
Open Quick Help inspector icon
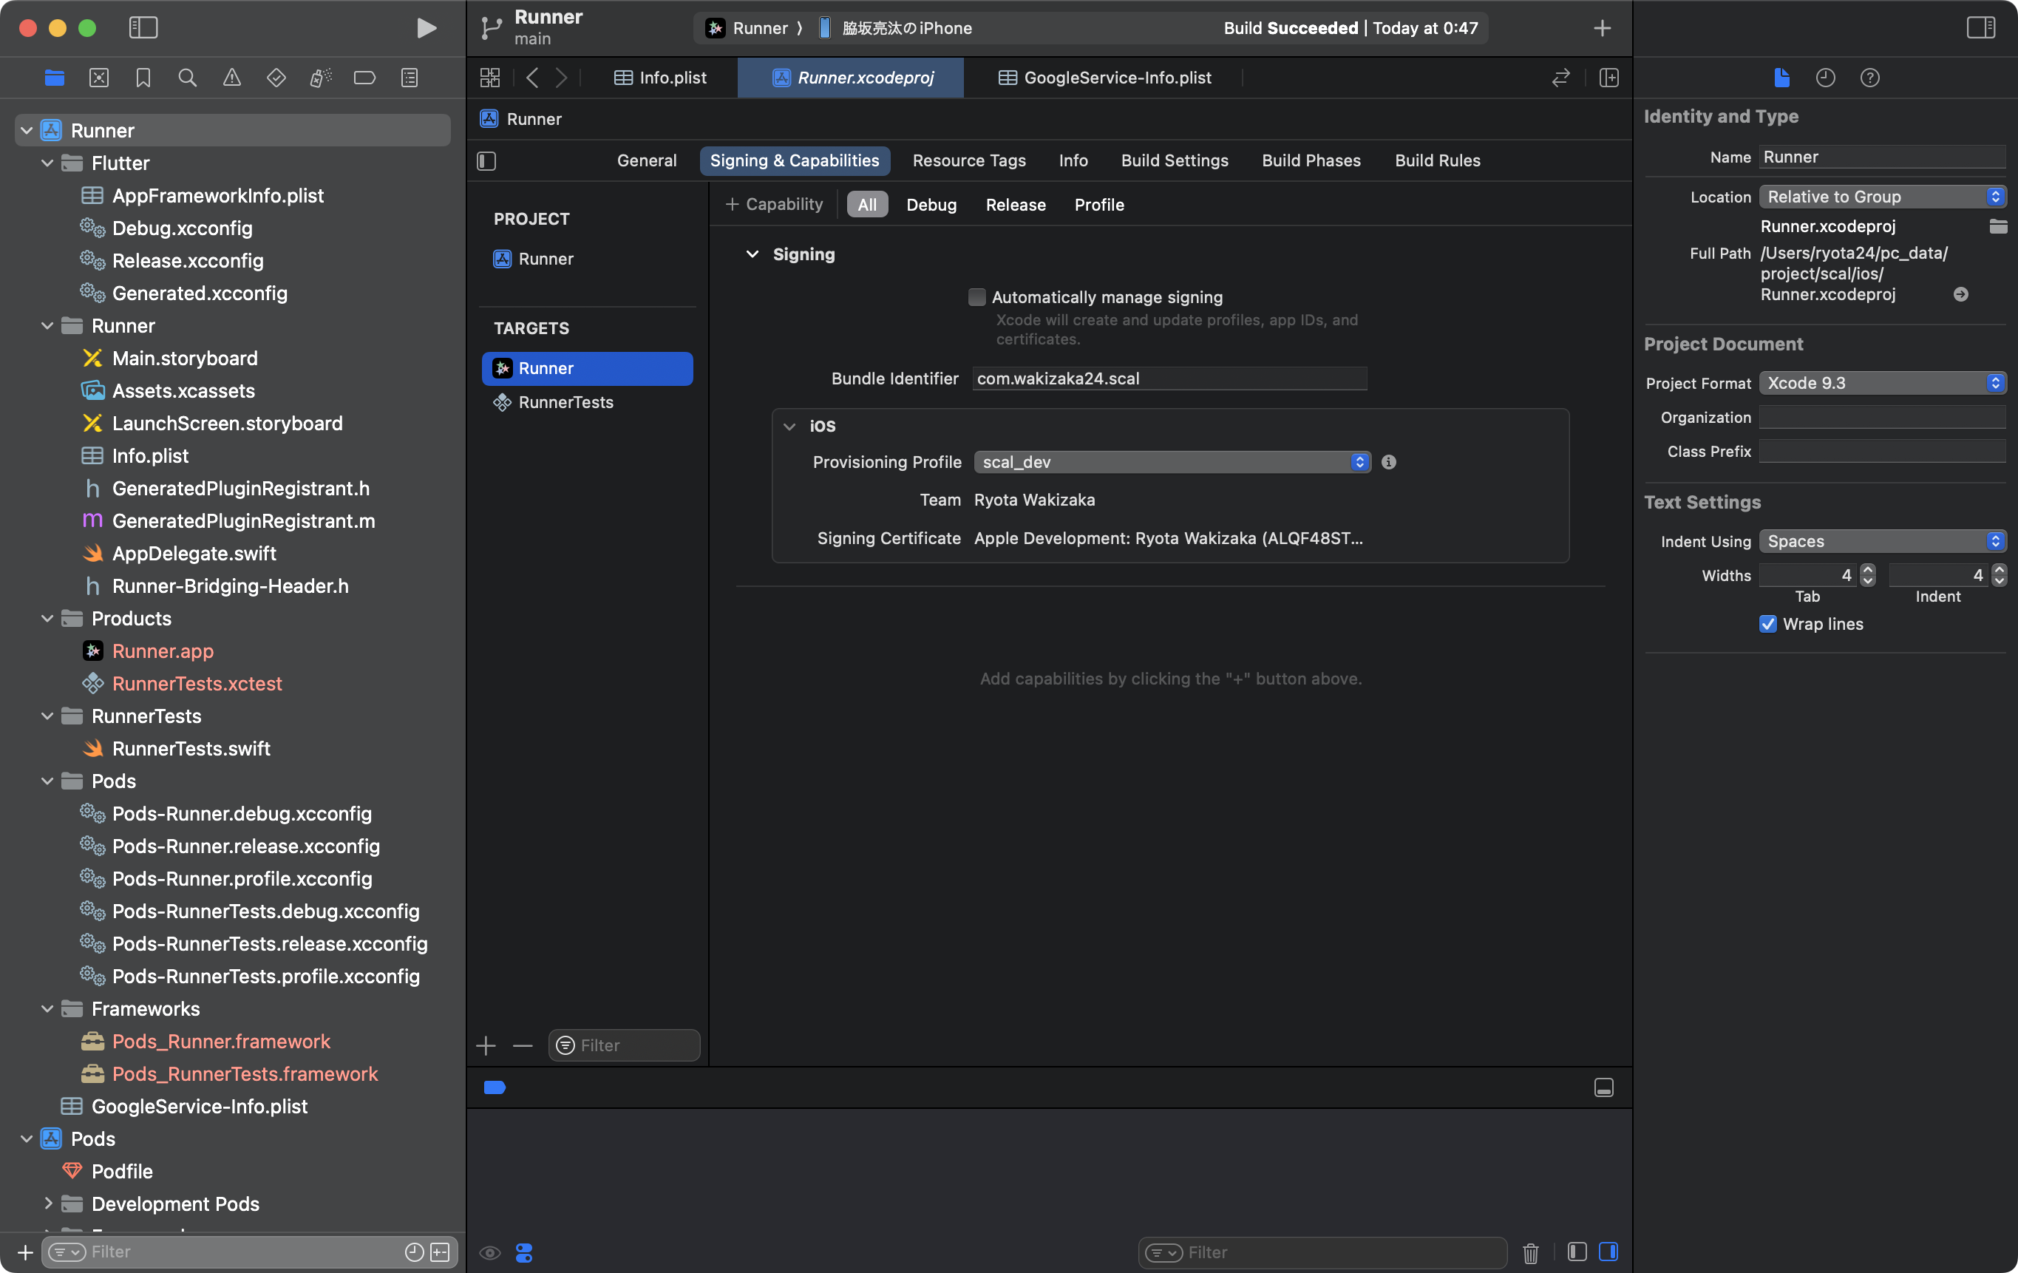1869,78
